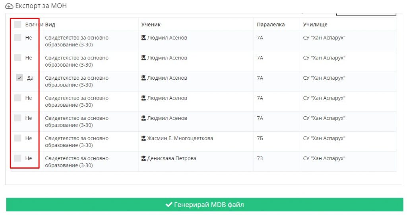Click the Ученик column header
The width and height of the screenshot is (407, 215).
click(151, 25)
